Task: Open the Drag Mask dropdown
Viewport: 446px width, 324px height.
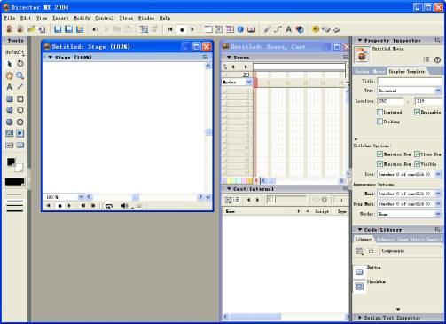Action: tap(438, 204)
